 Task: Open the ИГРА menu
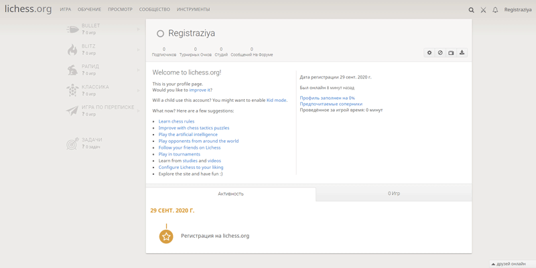coord(65,9)
